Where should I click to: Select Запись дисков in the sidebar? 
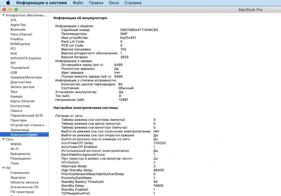(x=22, y=87)
